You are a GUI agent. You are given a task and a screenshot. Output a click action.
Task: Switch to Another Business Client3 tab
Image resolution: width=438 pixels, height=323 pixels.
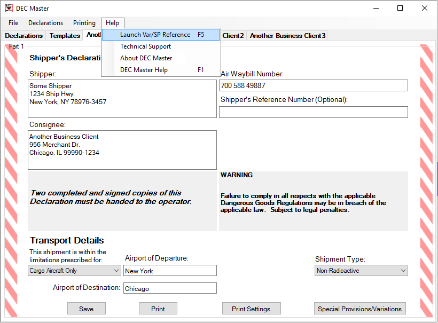[287, 36]
